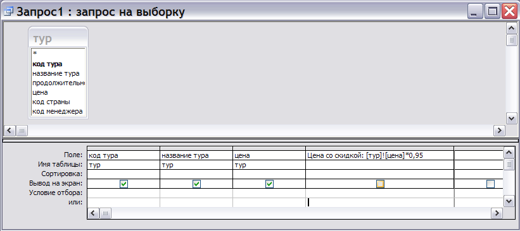Click down arrow of grid vertical scrollbar
This screenshot has height=231, width=520.
[509, 201]
